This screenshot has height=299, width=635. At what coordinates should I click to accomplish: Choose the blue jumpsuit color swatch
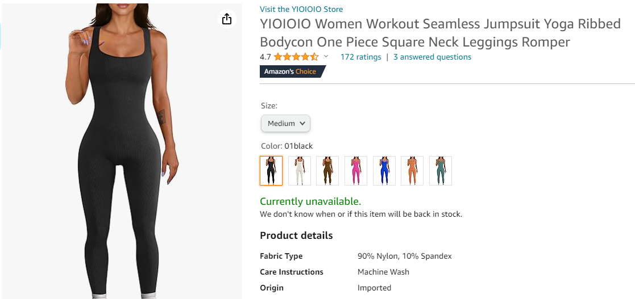pyautogui.click(x=384, y=171)
